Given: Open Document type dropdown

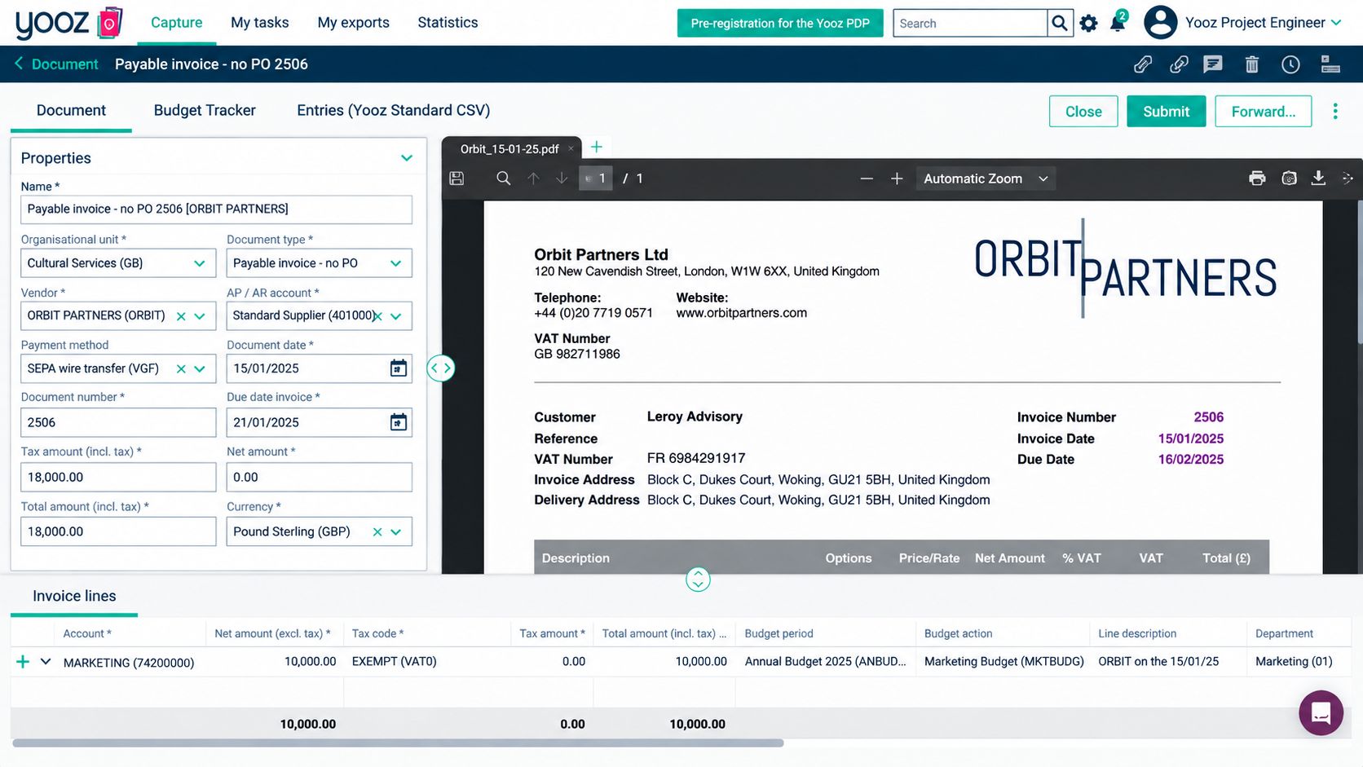Looking at the screenshot, I should click(x=396, y=263).
